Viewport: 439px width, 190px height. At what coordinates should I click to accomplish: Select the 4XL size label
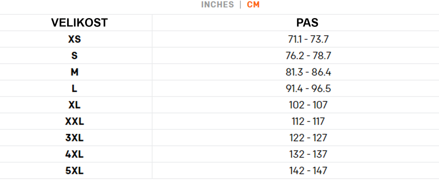tap(74, 154)
